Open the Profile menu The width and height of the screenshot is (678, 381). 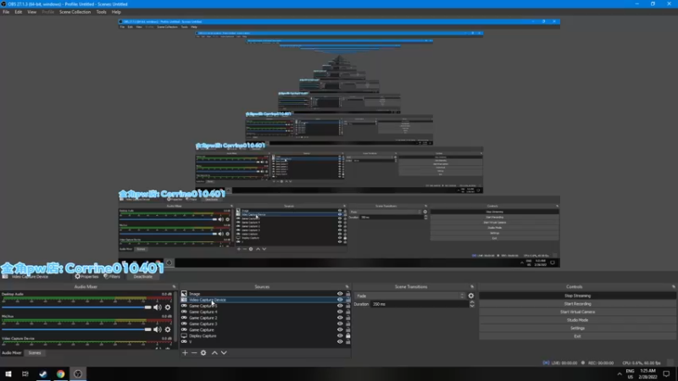tap(47, 12)
